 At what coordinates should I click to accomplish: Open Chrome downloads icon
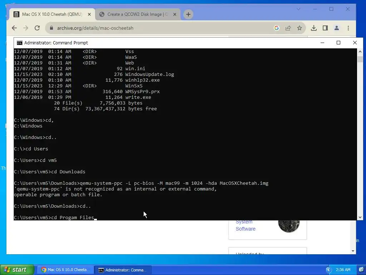314,28
